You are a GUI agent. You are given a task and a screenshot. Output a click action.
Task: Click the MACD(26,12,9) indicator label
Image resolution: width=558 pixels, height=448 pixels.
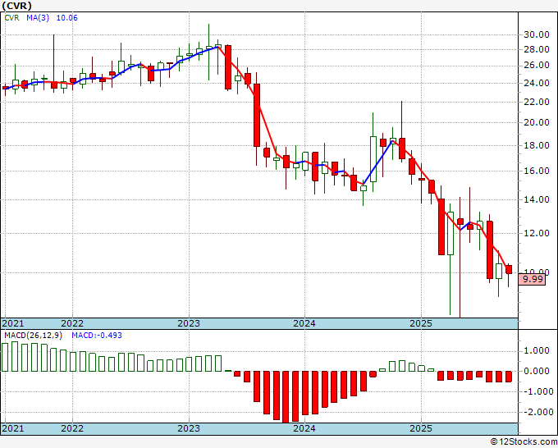click(33, 336)
